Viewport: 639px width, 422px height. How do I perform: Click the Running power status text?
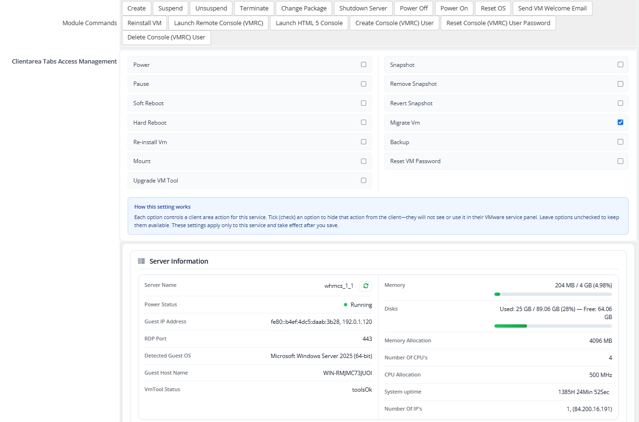click(x=361, y=305)
